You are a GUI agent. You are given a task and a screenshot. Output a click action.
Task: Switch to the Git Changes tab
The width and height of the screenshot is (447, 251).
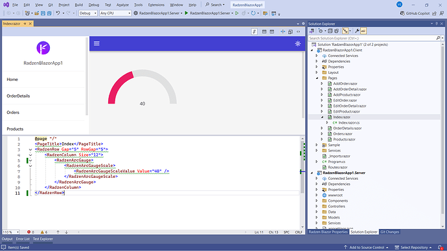point(390,232)
